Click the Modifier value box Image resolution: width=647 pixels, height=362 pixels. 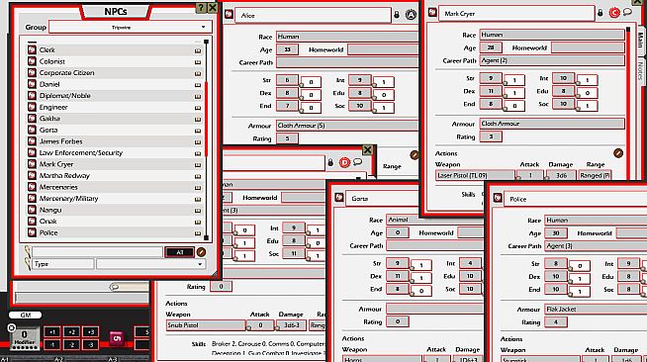(25, 337)
